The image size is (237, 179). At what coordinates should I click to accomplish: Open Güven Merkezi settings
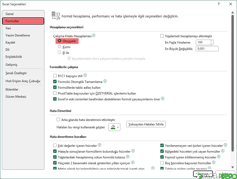click(x=23, y=97)
